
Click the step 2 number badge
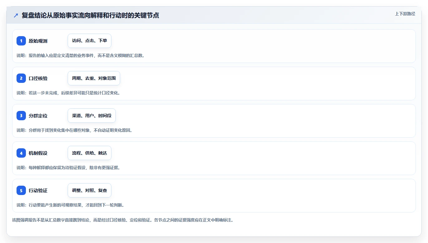coord(21,78)
